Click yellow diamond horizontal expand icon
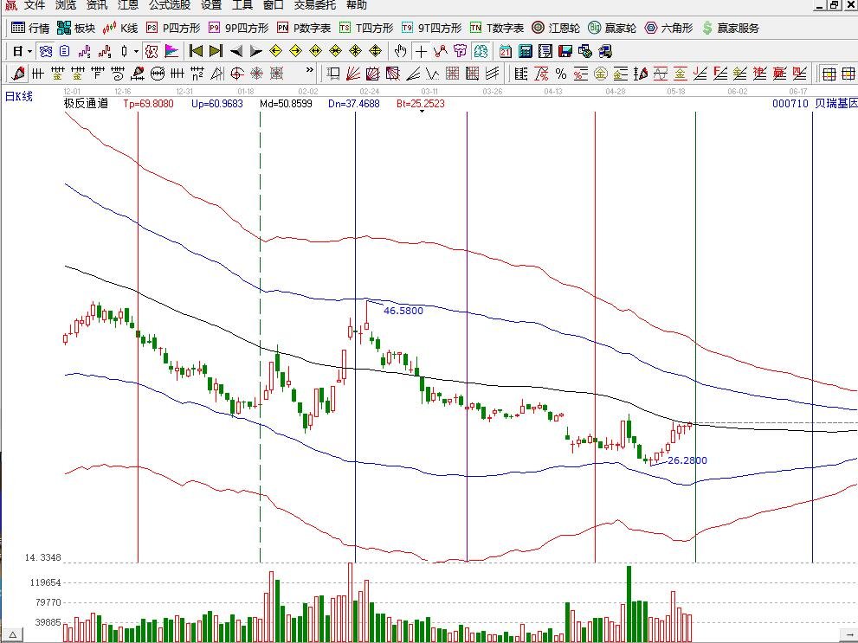The height and width of the screenshot is (643, 858). coord(316,51)
